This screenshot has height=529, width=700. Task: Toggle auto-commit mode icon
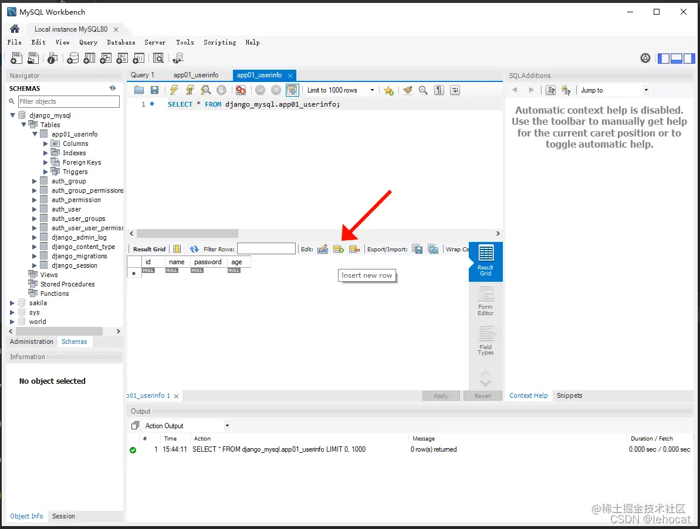pos(292,90)
